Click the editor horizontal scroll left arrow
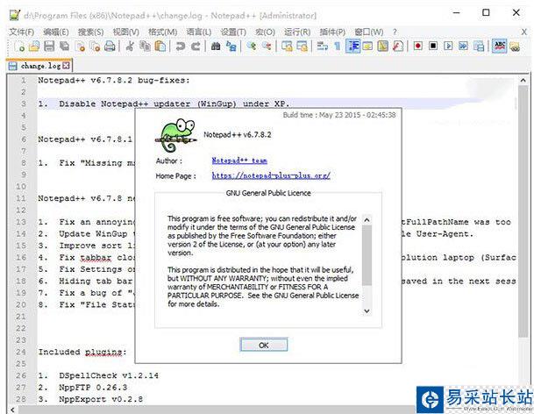The image size is (534, 414). (12, 410)
